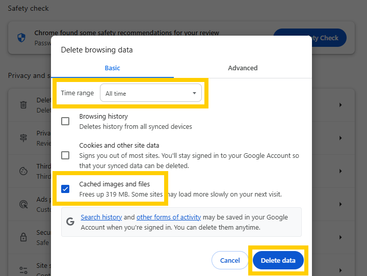Open the Time range dropdown
Screen dimensions: 367x276
pos(151,93)
